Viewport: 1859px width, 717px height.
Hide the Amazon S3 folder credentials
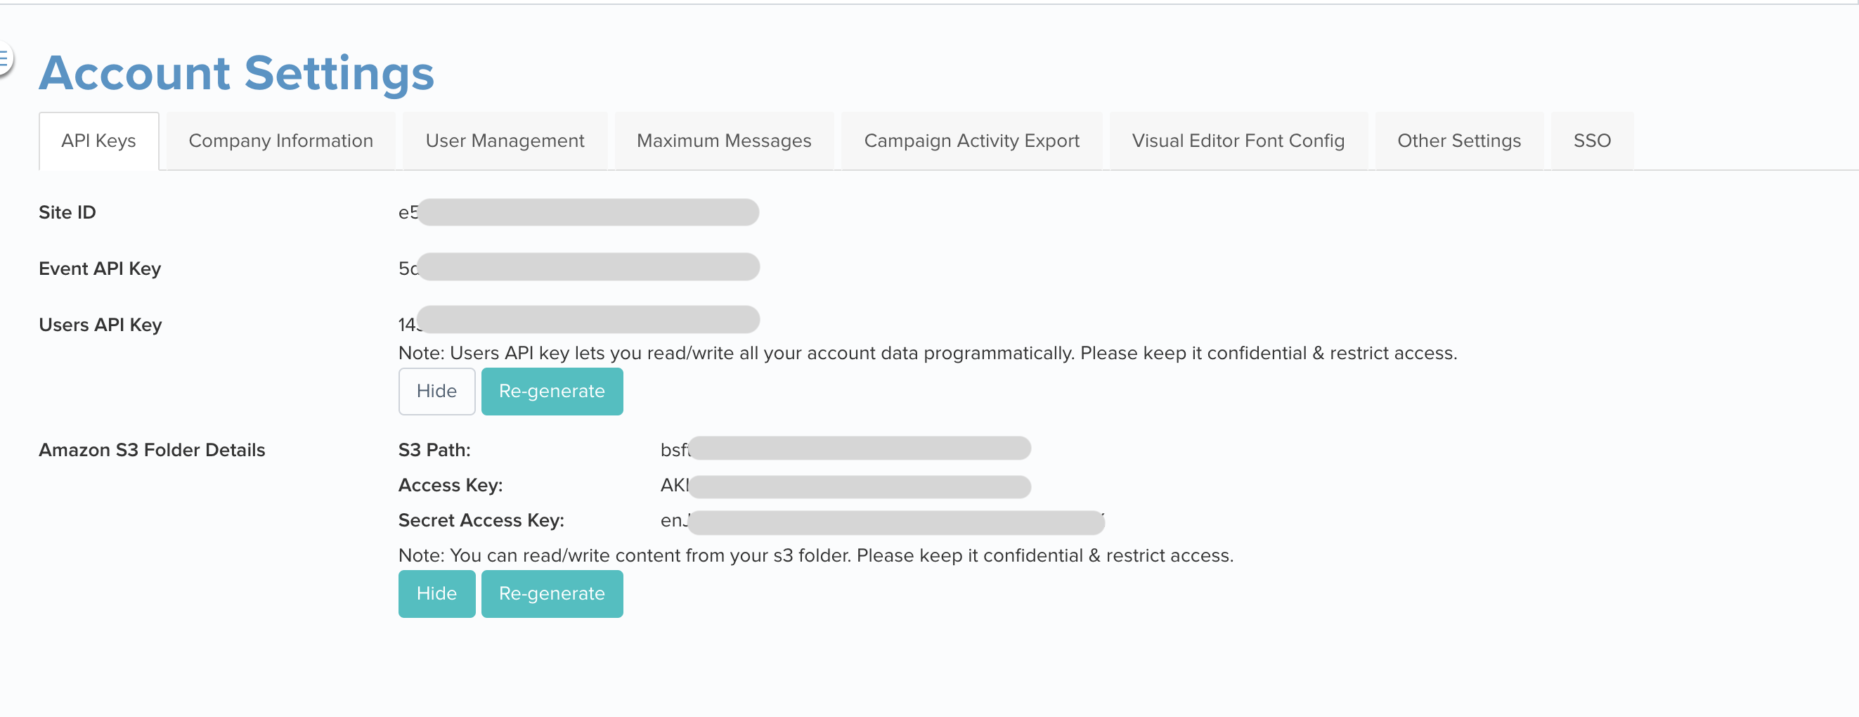[x=436, y=593]
